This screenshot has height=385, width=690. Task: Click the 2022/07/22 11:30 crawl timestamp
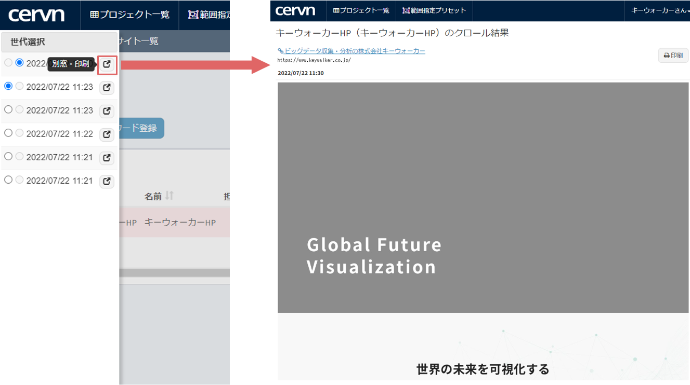pos(301,73)
